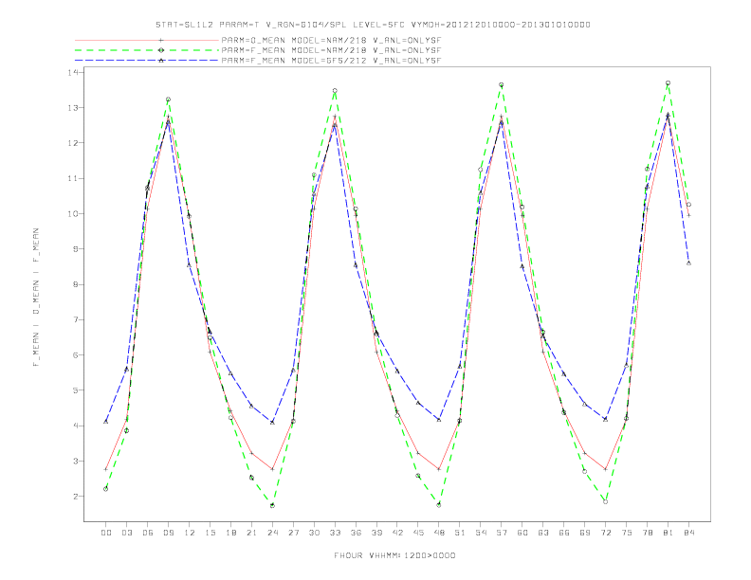This screenshot has height=580, width=751.
Task: Click the chart title beginning STAT=SL1L2 PARAM=T
Action: click(373, 25)
